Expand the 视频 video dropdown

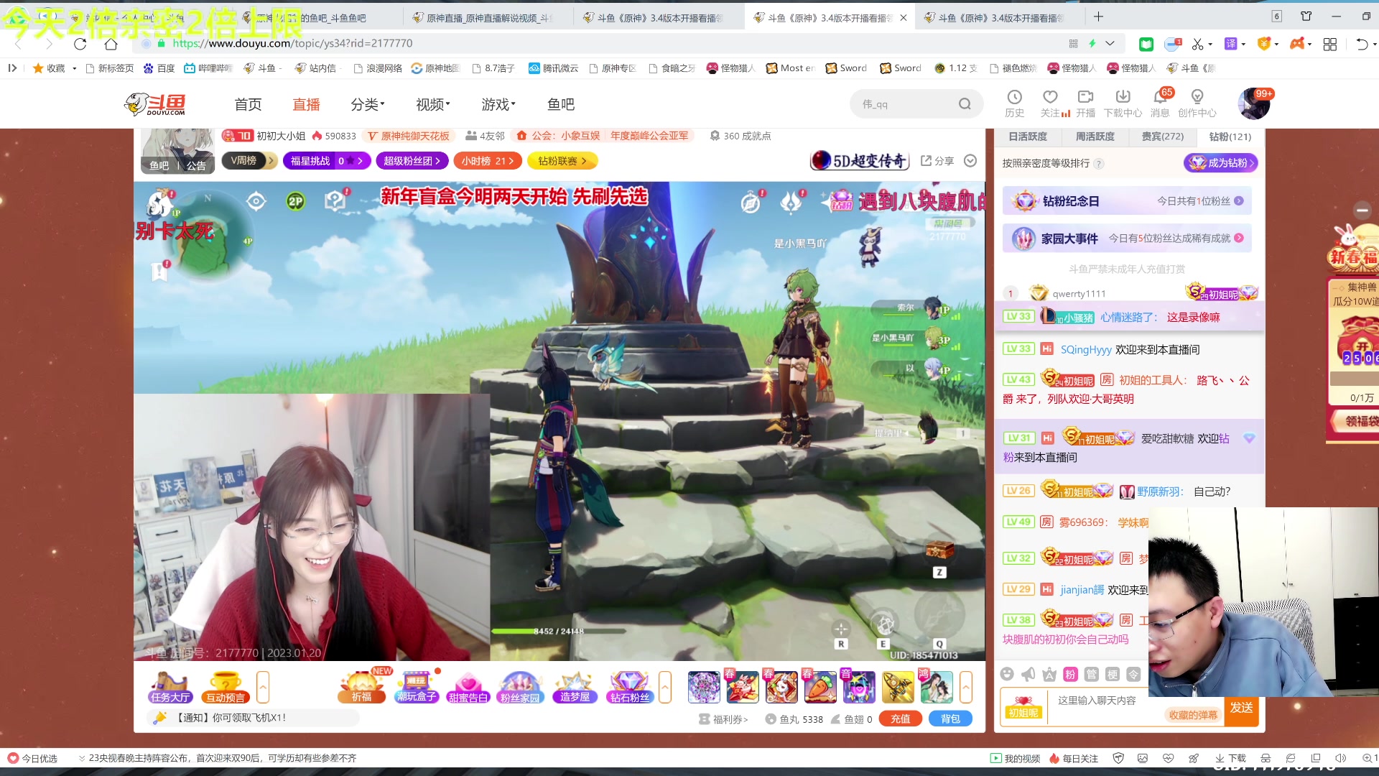pyautogui.click(x=433, y=105)
